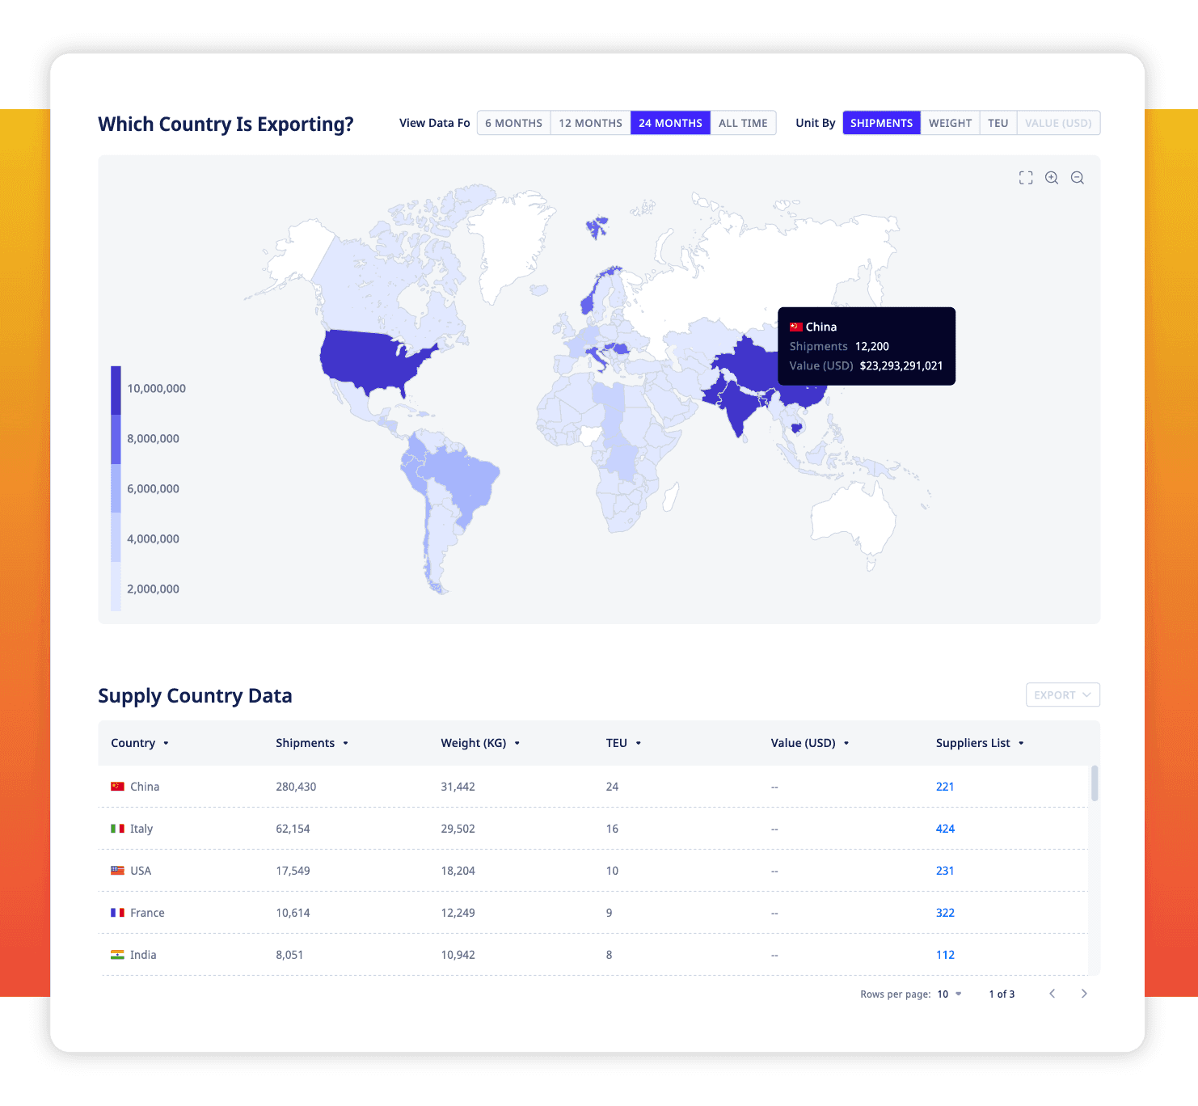Click India shipments value 8,051
Viewport: 1198px width, 1106px height.
[x=289, y=955]
